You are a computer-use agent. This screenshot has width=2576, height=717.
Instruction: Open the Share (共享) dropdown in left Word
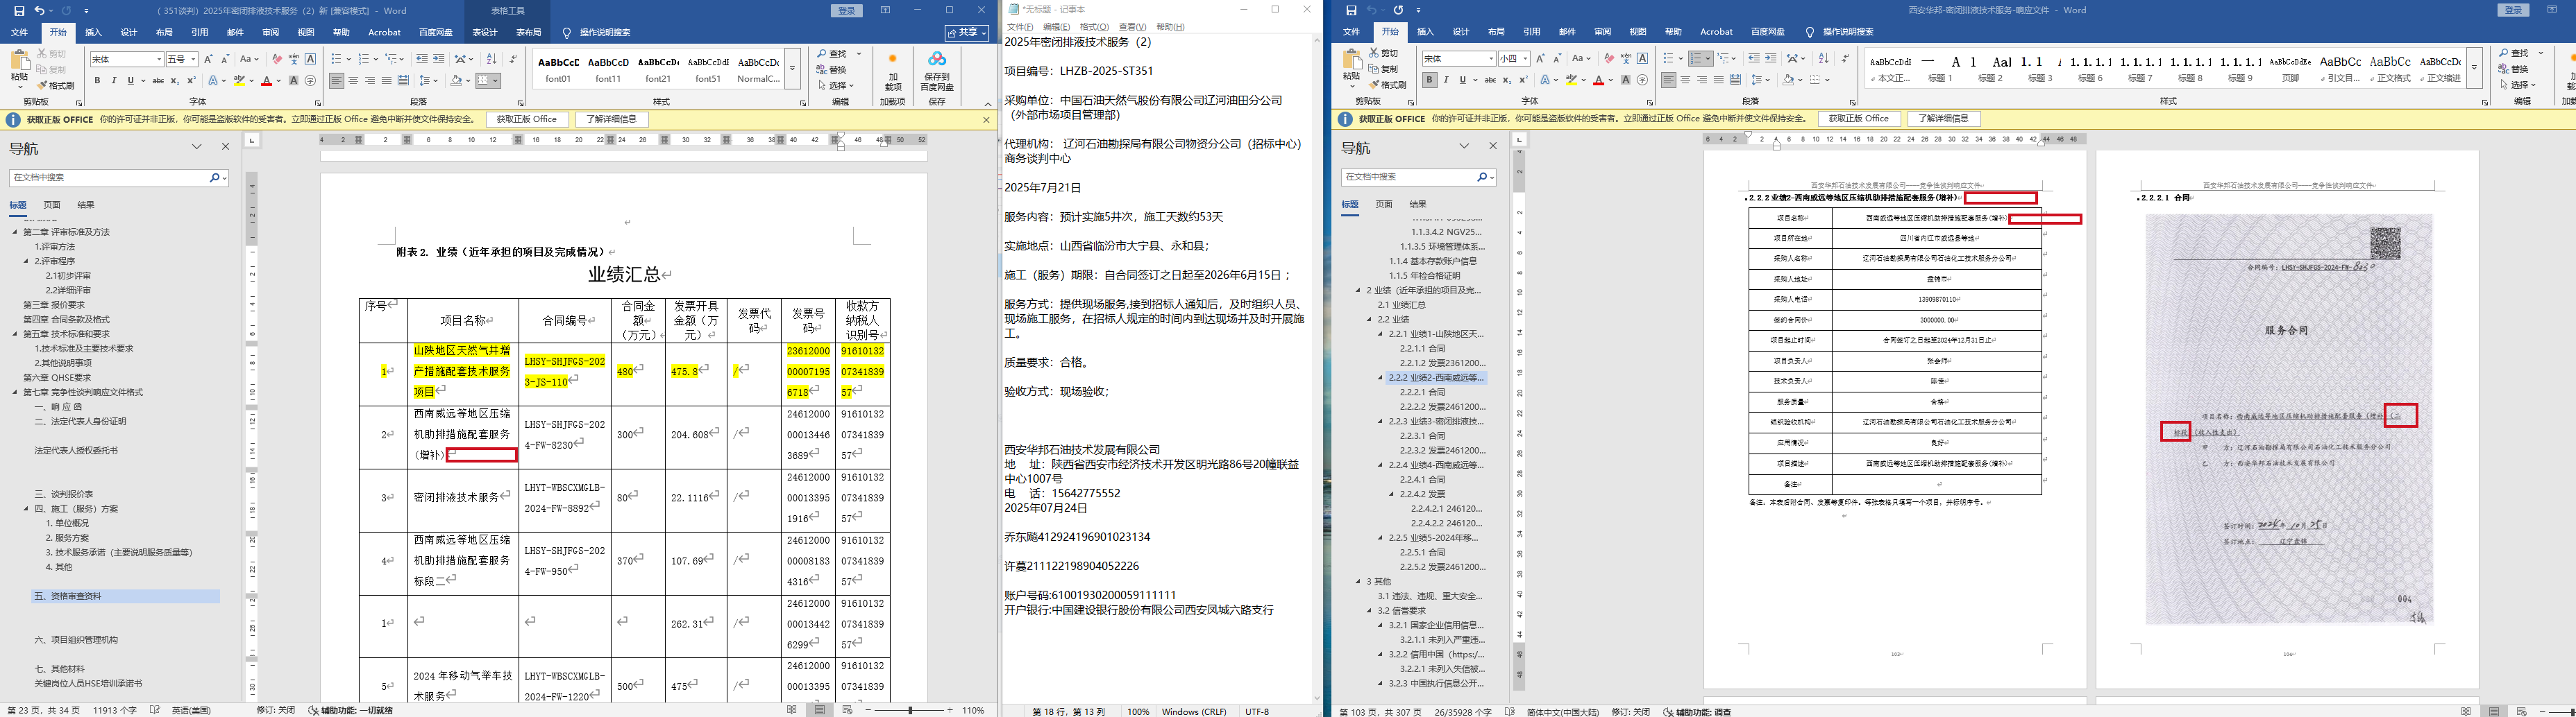click(x=967, y=33)
